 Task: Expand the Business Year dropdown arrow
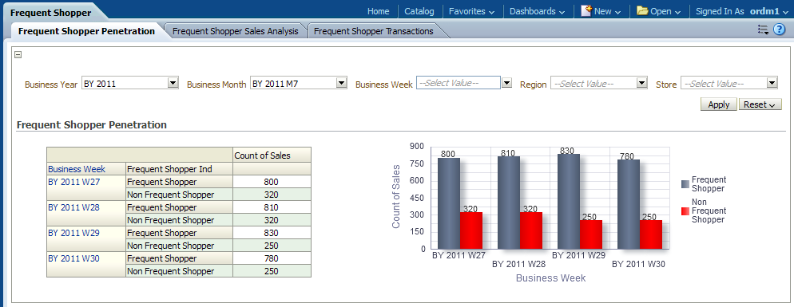173,83
